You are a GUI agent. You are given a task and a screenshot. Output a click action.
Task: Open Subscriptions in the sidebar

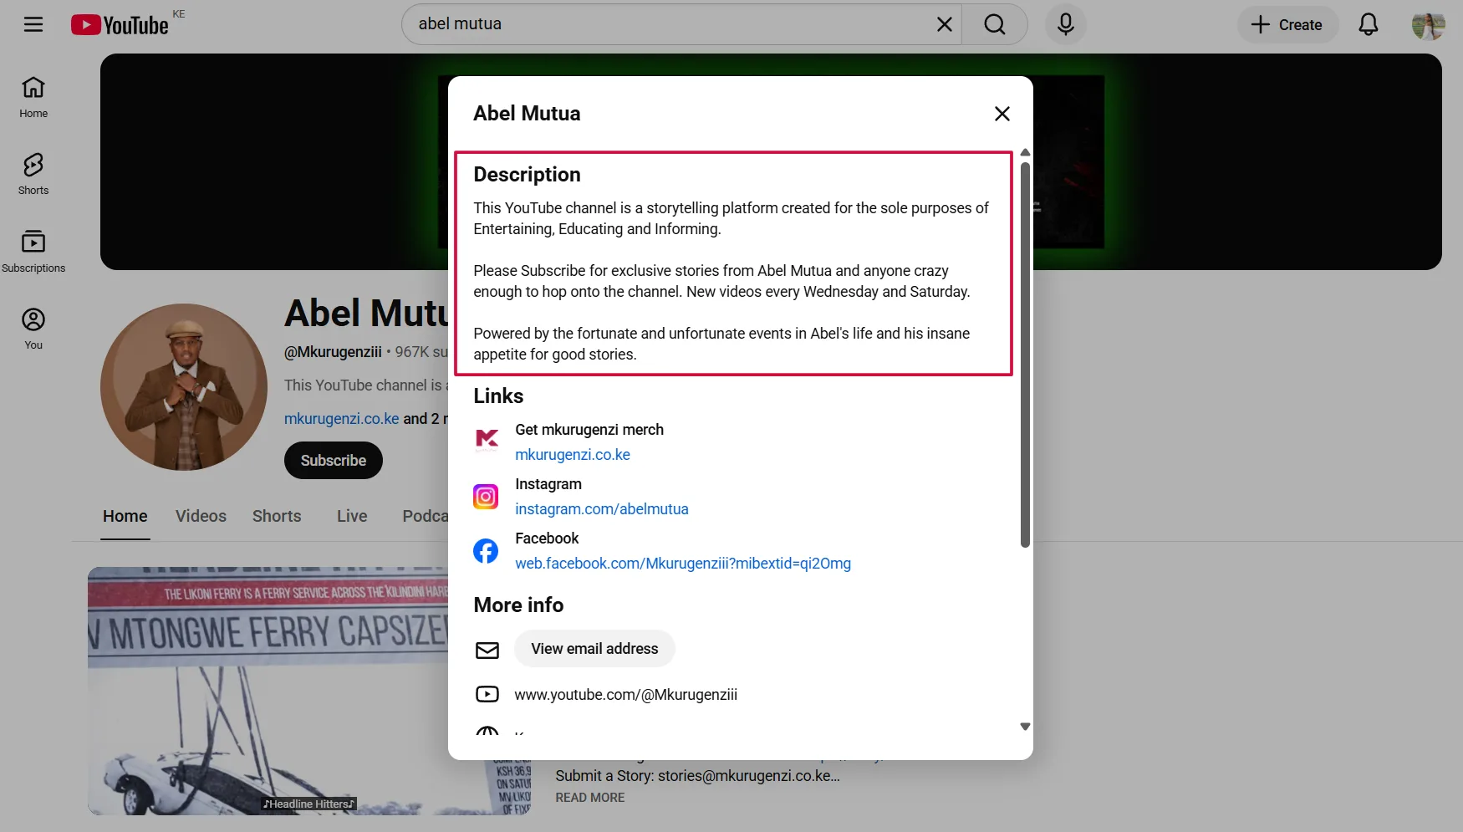[33, 252]
